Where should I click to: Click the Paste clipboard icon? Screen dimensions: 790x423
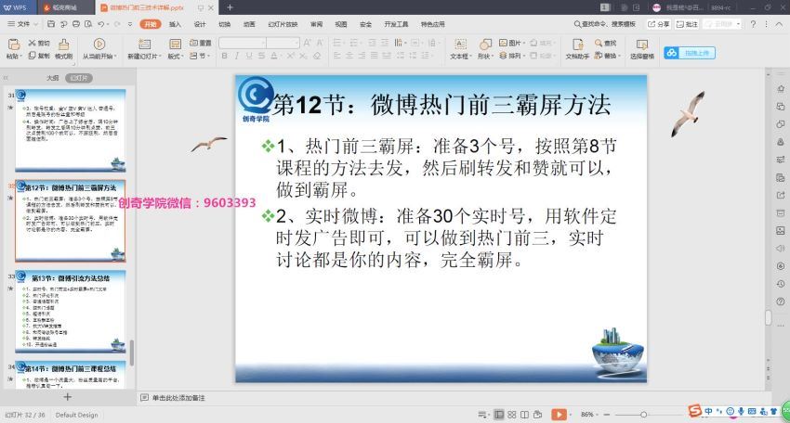(14, 45)
